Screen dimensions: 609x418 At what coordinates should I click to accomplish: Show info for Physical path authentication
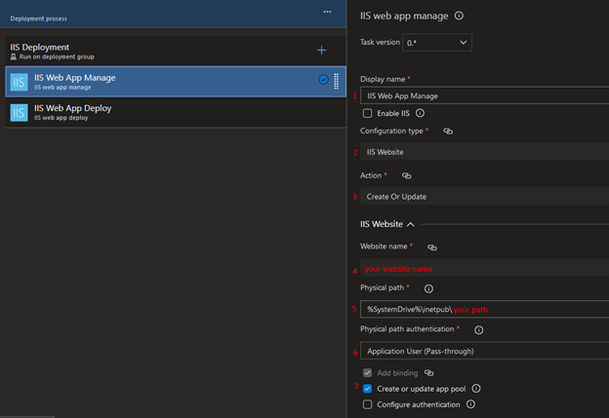[478, 329]
